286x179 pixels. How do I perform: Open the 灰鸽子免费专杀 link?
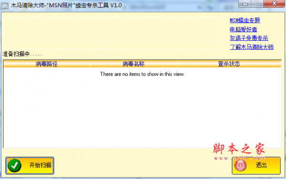249,38
